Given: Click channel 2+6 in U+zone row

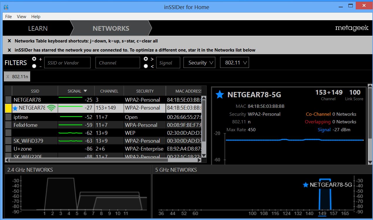Looking at the screenshot, I should click(100, 149).
